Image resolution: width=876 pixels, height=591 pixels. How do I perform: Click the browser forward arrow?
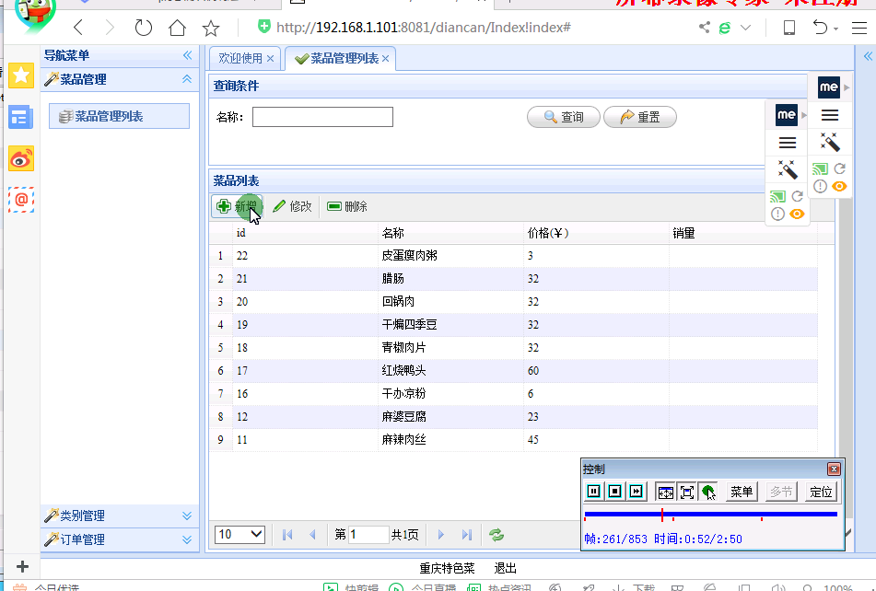[x=110, y=28]
